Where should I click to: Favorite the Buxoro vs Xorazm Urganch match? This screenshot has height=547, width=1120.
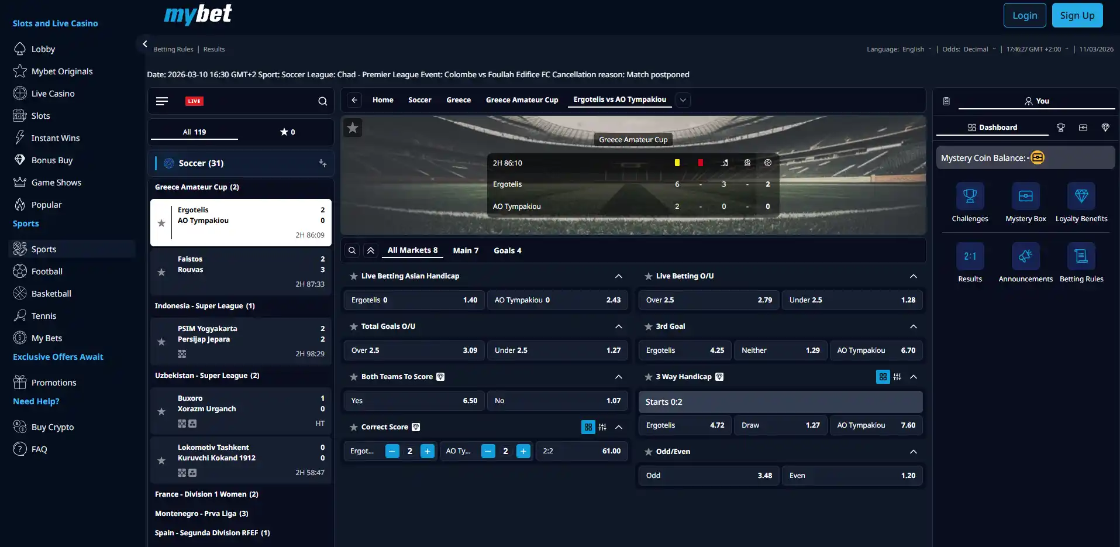tap(161, 411)
